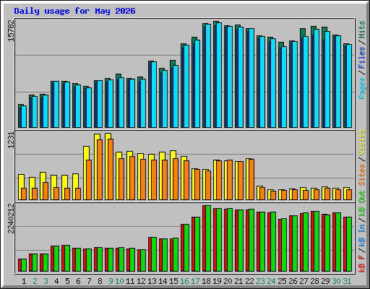Click day label 31 on the x-axis
This screenshot has height=289, width=370.
pyautogui.click(x=347, y=281)
